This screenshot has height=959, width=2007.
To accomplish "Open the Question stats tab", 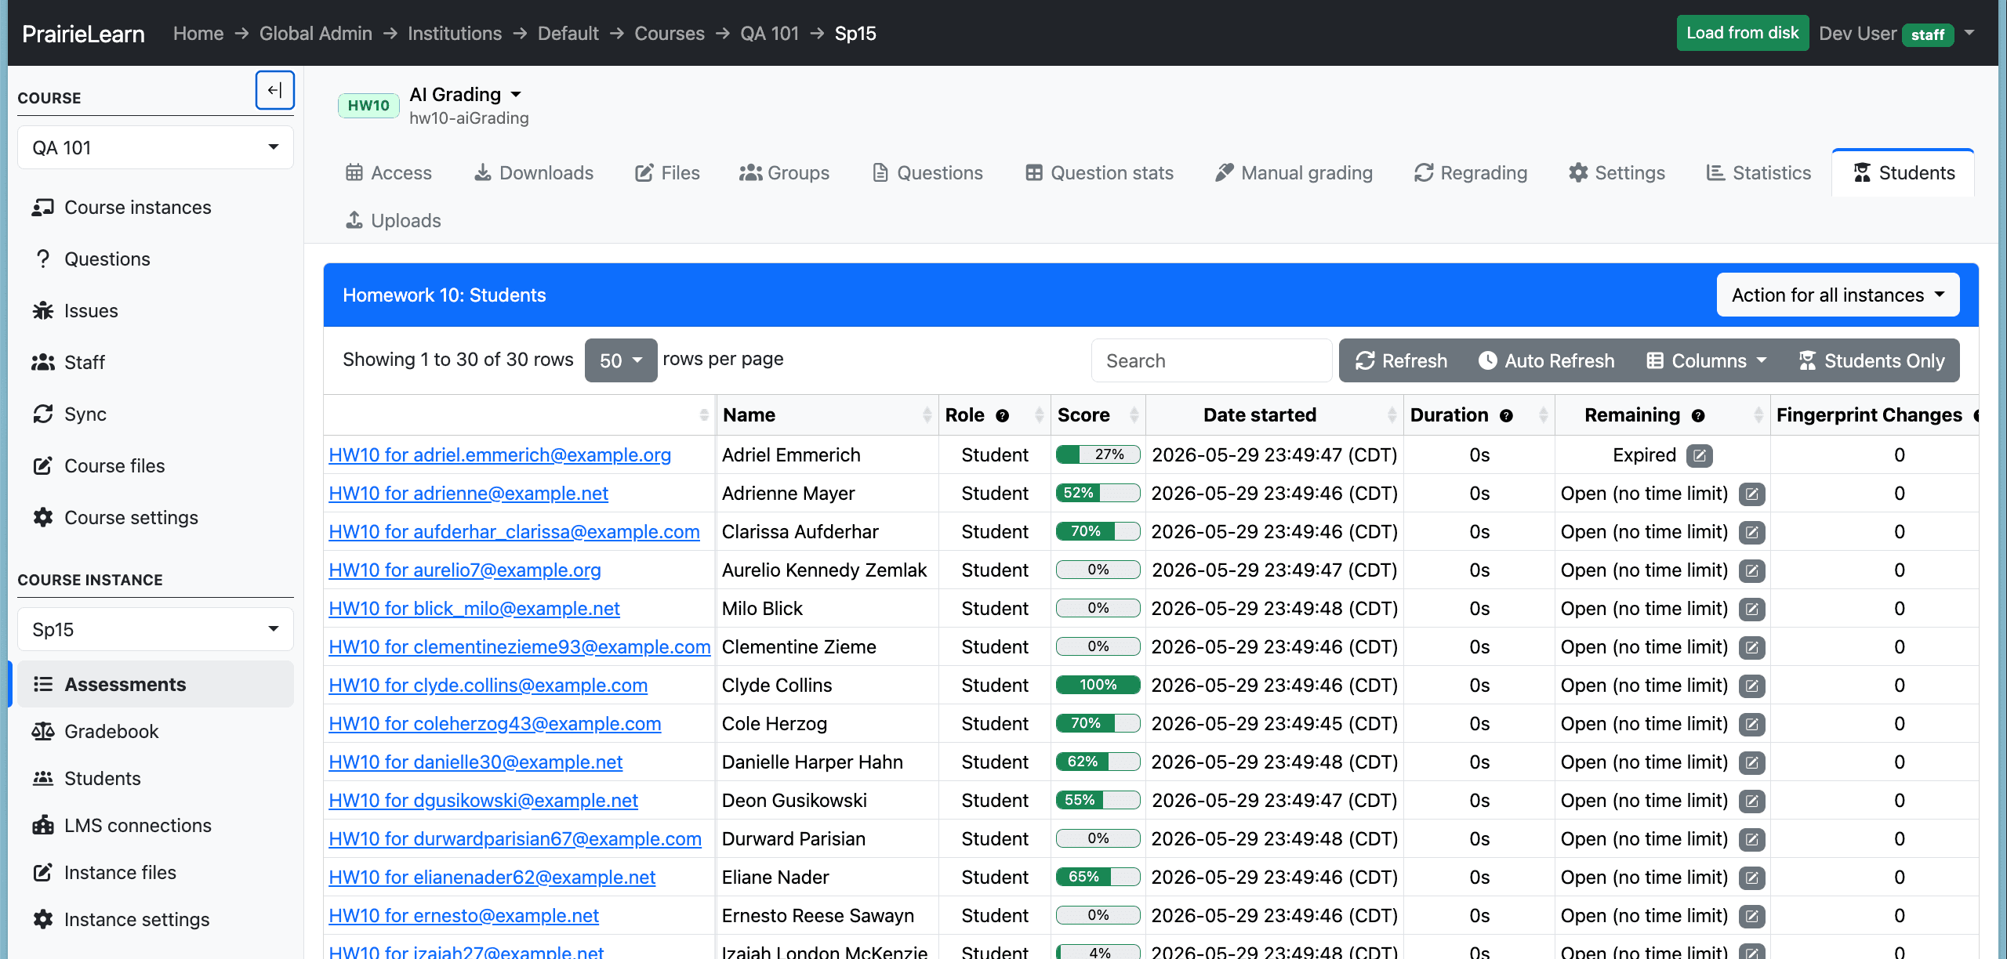I will [x=1100, y=173].
